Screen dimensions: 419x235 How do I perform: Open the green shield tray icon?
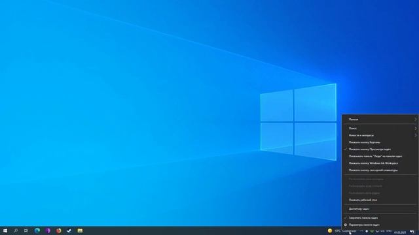click(x=372, y=231)
